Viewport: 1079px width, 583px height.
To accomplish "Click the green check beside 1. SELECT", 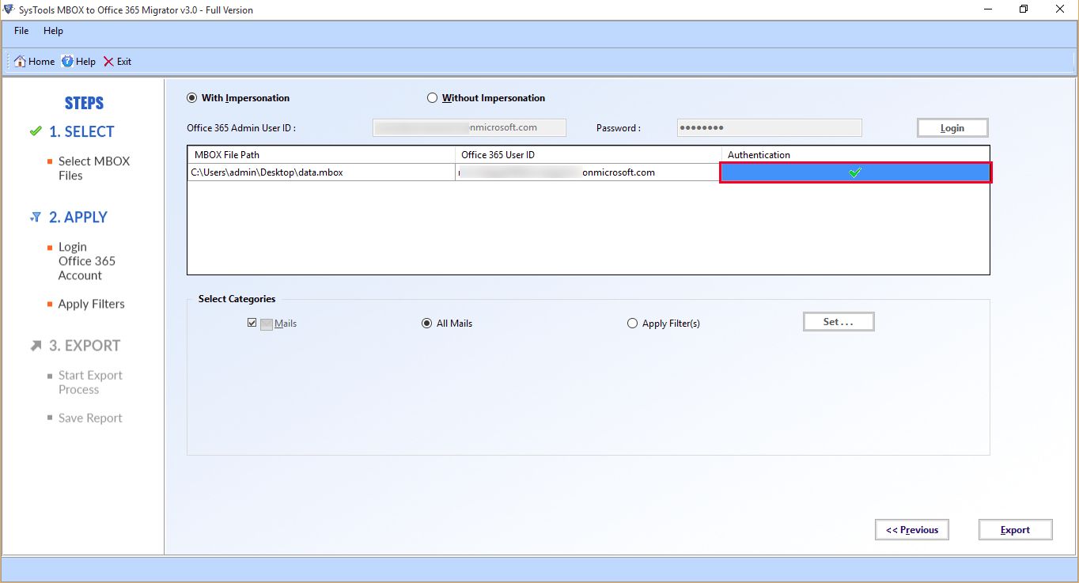I will pos(36,131).
